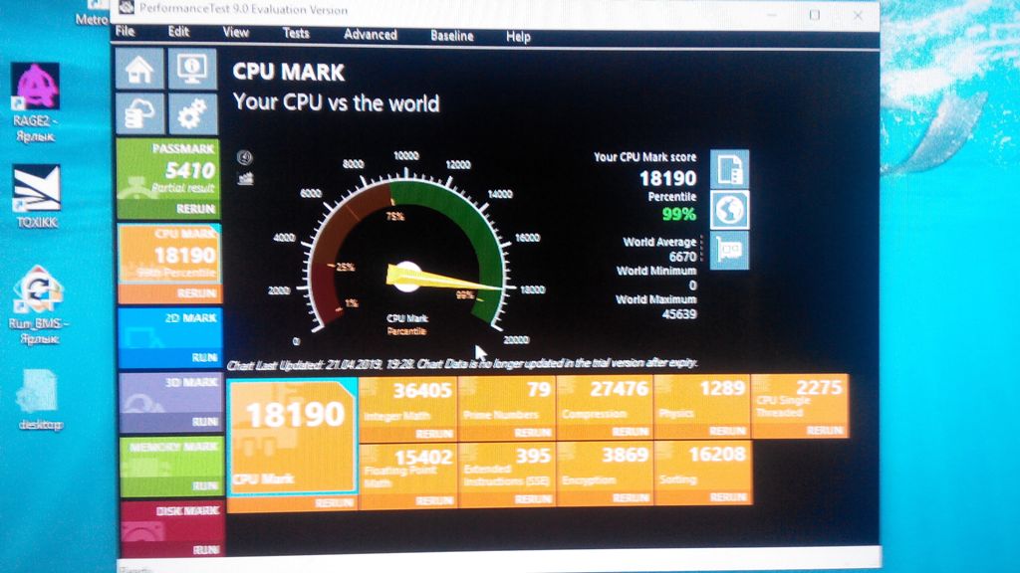This screenshot has height=573, width=1020.
Task: Select the desktop file icon
Action: click(39, 400)
